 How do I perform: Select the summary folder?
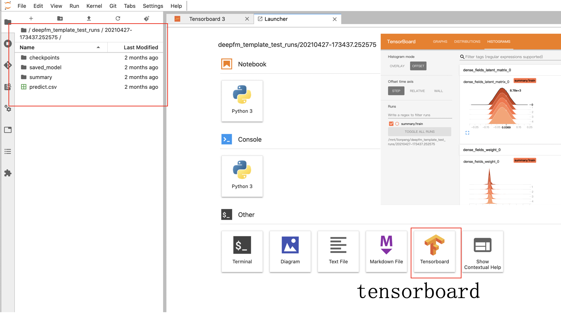[89, 77]
